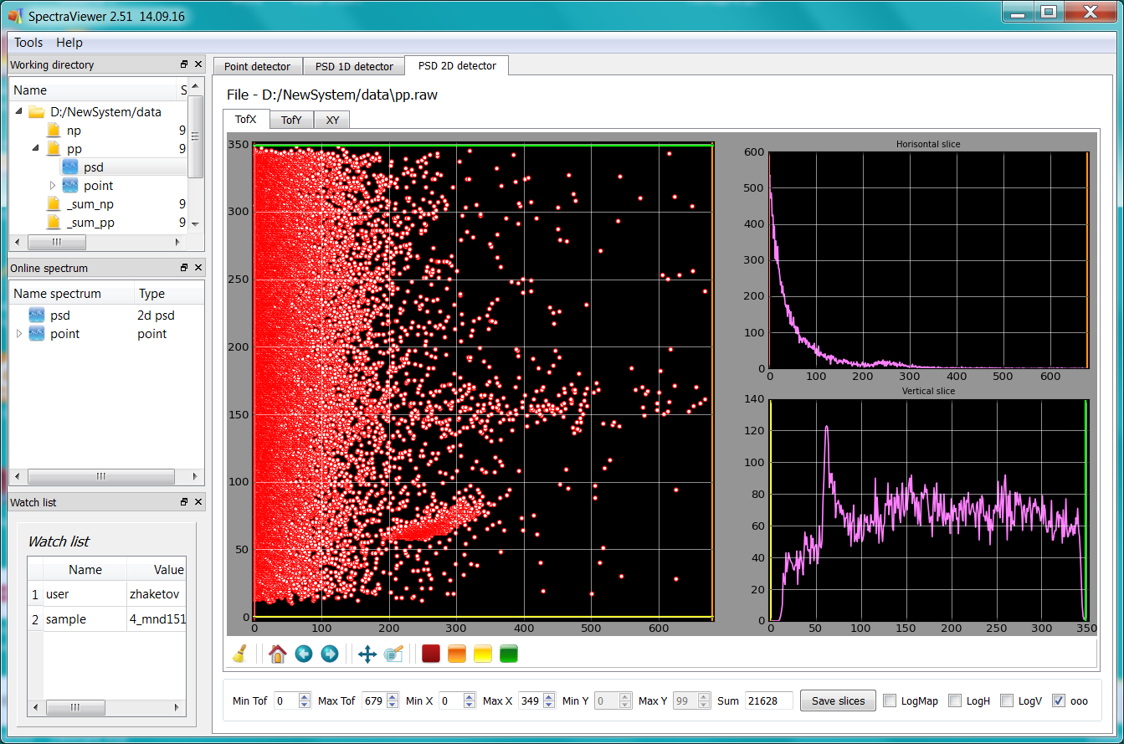
Task: Click the Home reset view icon
Action: point(278,654)
